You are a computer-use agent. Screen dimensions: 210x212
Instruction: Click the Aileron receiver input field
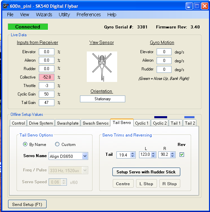47,60
